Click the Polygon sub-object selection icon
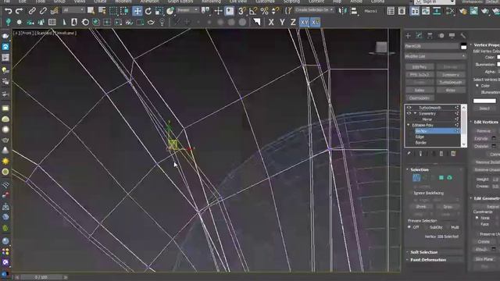 tap(441, 178)
